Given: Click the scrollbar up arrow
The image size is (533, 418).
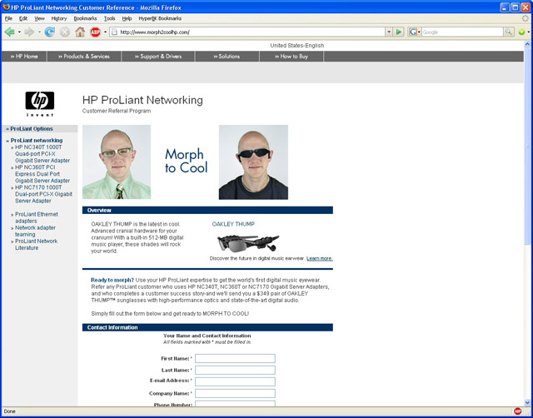Looking at the screenshot, I should [x=527, y=44].
